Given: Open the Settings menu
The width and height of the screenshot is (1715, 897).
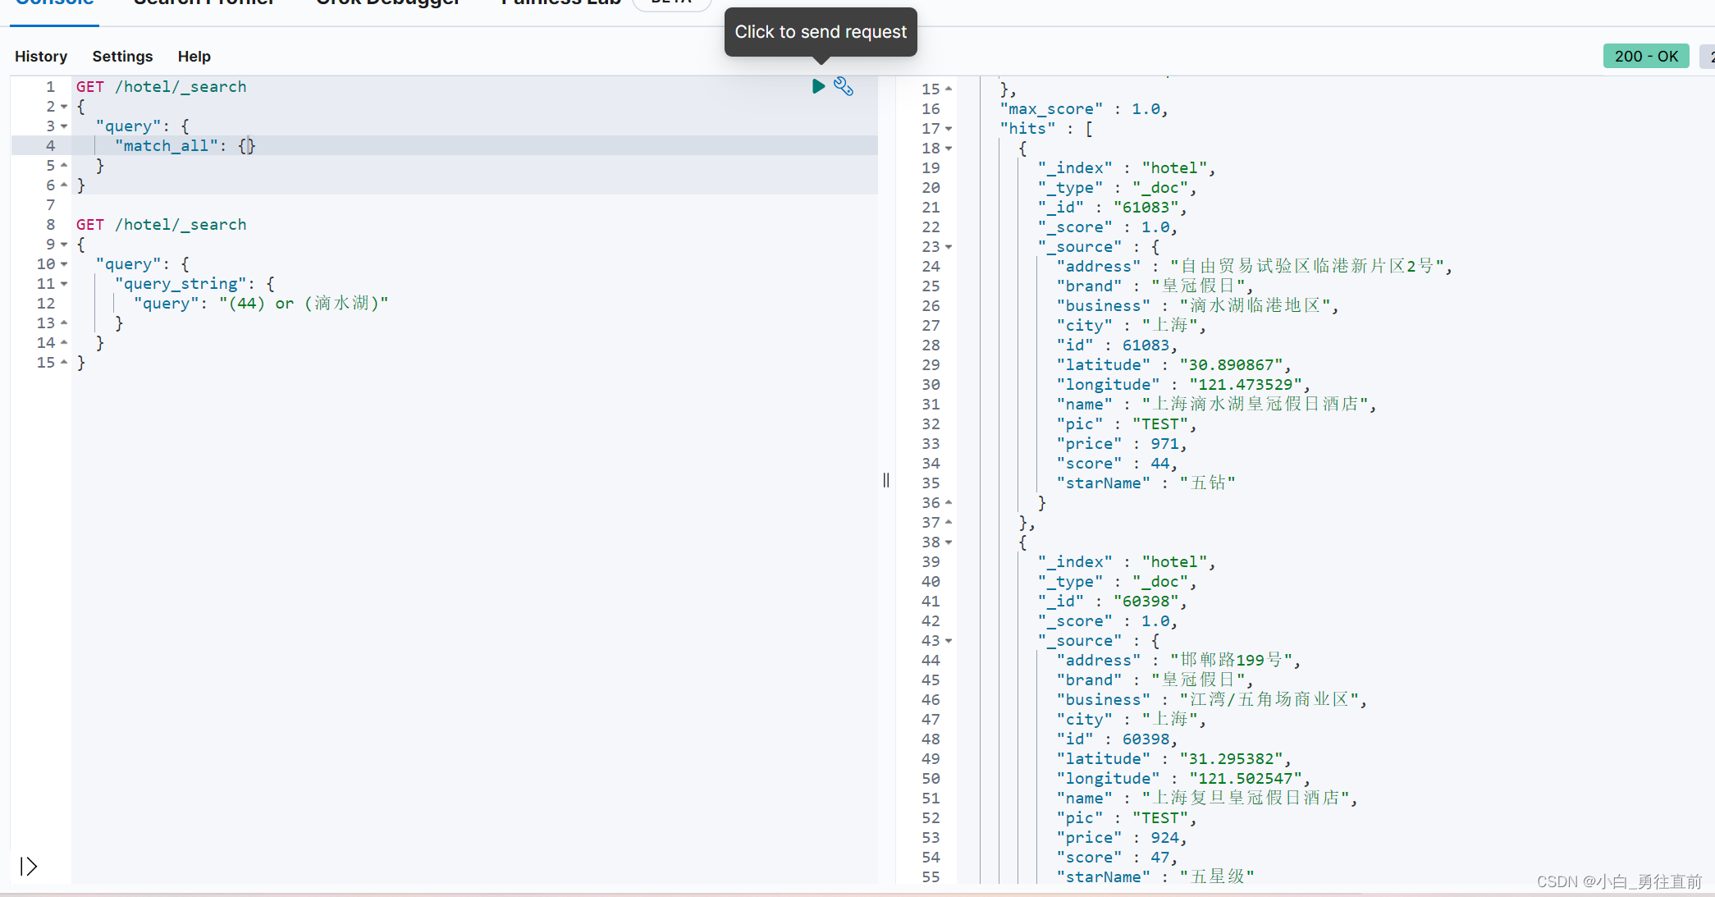Looking at the screenshot, I should tap(122, 57).
